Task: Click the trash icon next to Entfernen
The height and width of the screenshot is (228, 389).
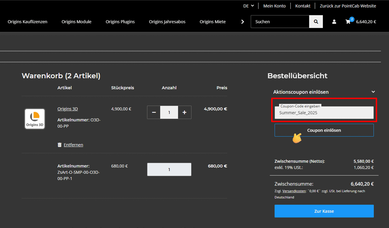Action: tap(59, 145)
